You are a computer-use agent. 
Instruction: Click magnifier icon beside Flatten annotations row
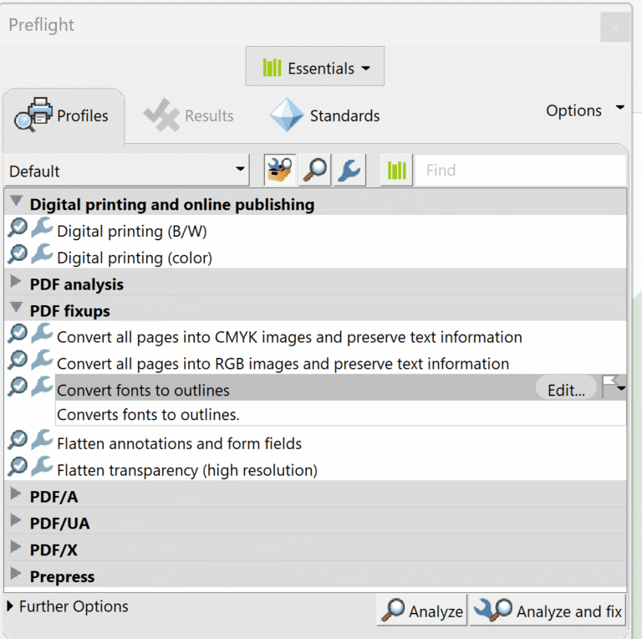point(18,439)
